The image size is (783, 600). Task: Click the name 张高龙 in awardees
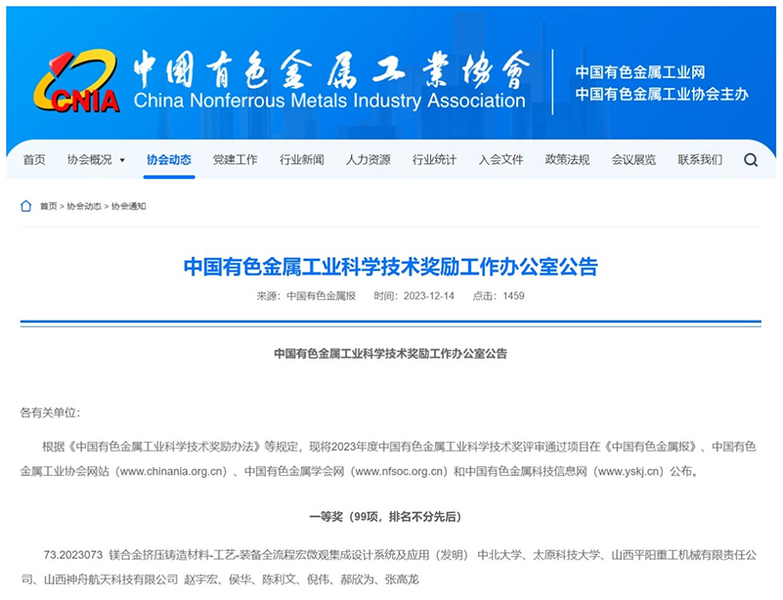pyautogui.click(x=402, y=579)
